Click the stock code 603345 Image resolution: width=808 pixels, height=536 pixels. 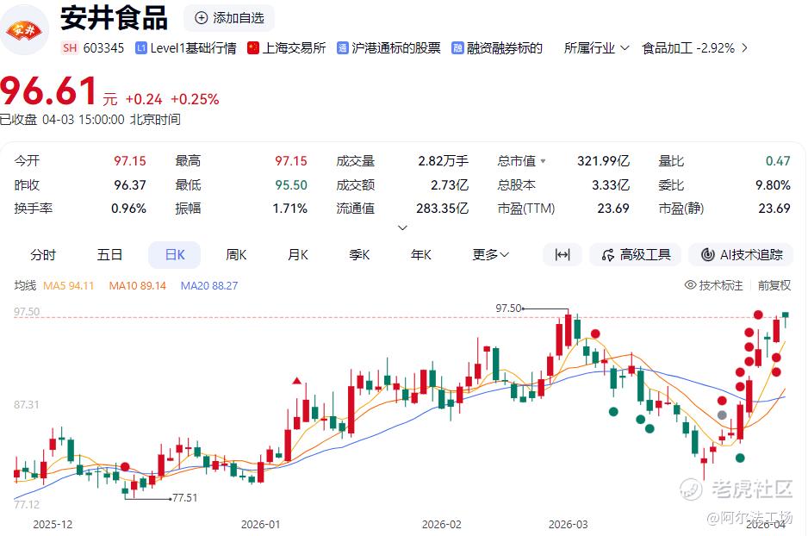(103, 48)
